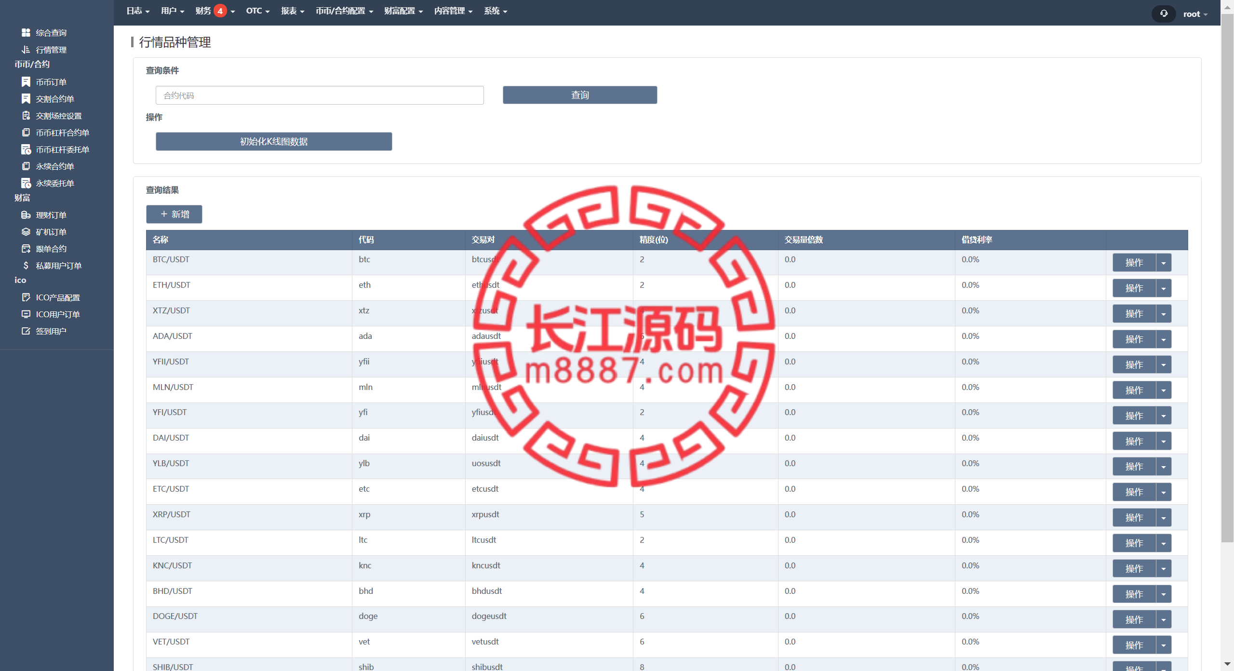Click the 矿机订单 layers icon
Viewport: 1234px width, 671px height.
[x=26, y=232]
